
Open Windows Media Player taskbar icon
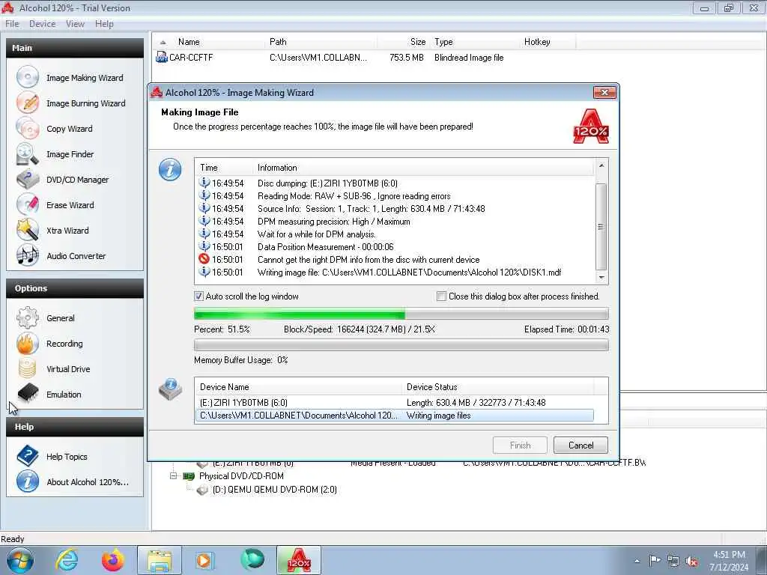204,560
